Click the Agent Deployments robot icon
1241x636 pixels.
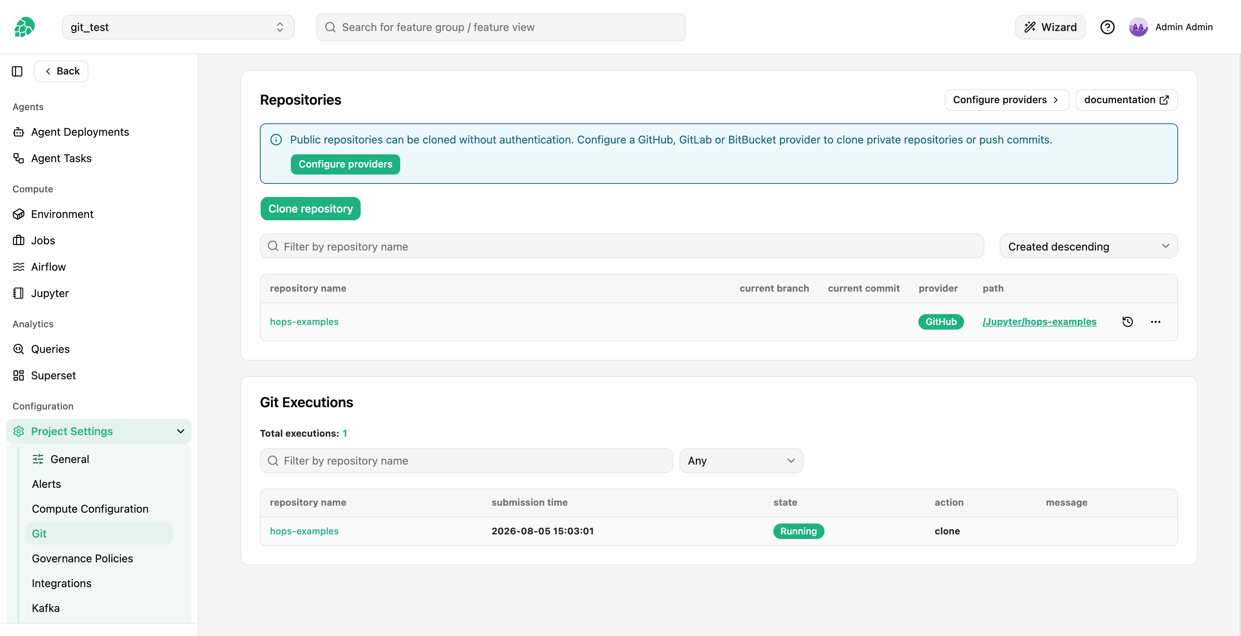coord(19,132)
